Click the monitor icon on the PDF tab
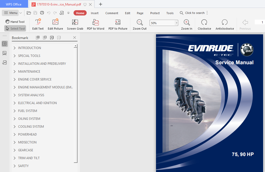 tap(85, 4)
